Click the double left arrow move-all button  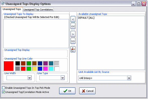tap(73, 26)
